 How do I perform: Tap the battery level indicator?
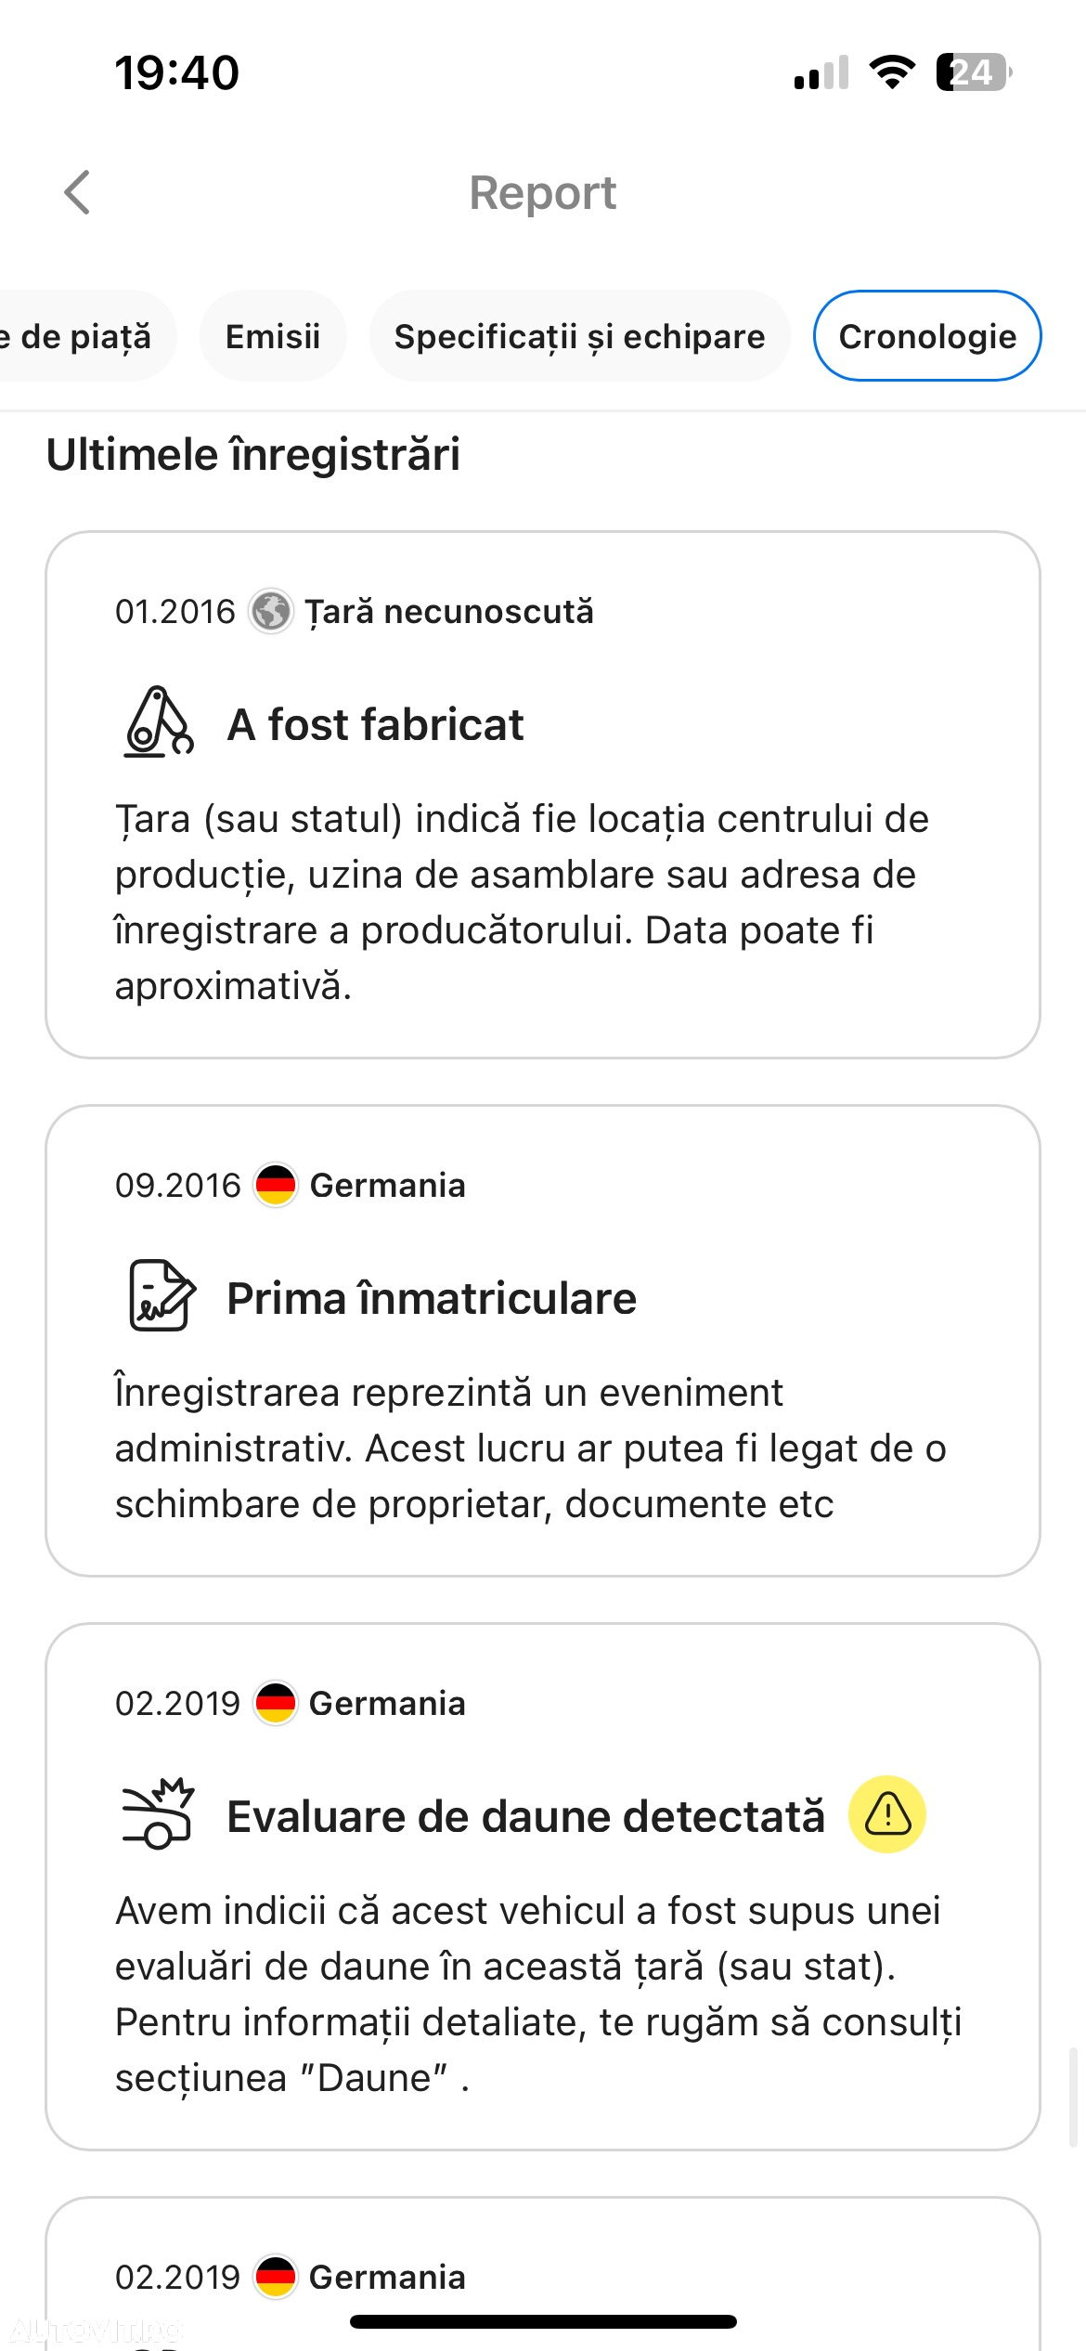[x=974, y=72]
